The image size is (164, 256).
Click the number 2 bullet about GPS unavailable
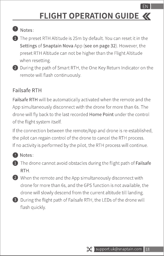[x=15, y=178]
